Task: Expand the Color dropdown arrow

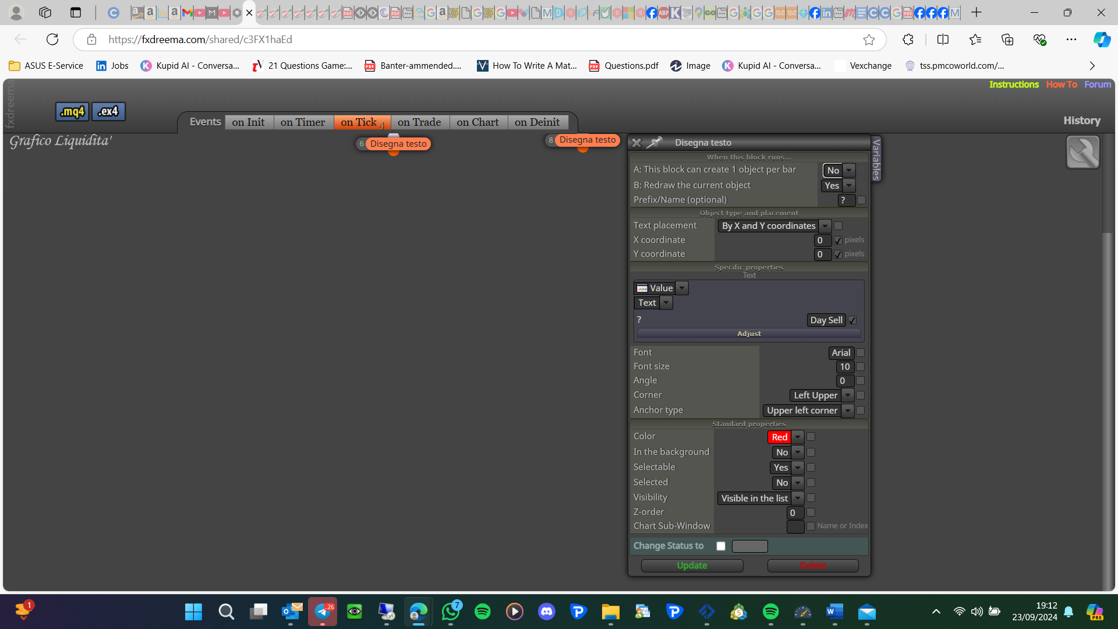Action: click(x=798, y=437)
